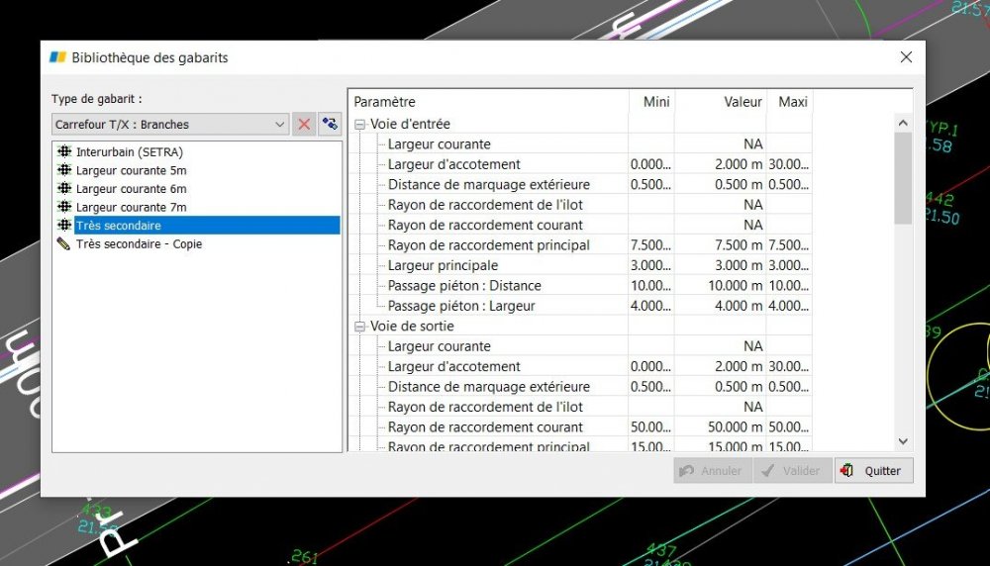Select the Très secondaire - Copie template
Image resolution: width=990 pixels, height=566 pixels.
[139, 243]
